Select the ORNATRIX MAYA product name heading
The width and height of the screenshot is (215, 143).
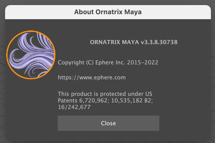click(x=114, y=42)
